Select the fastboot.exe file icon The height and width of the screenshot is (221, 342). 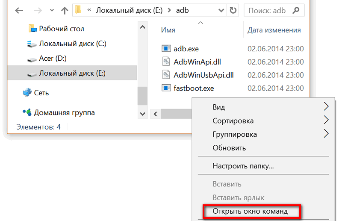[166, 88]
